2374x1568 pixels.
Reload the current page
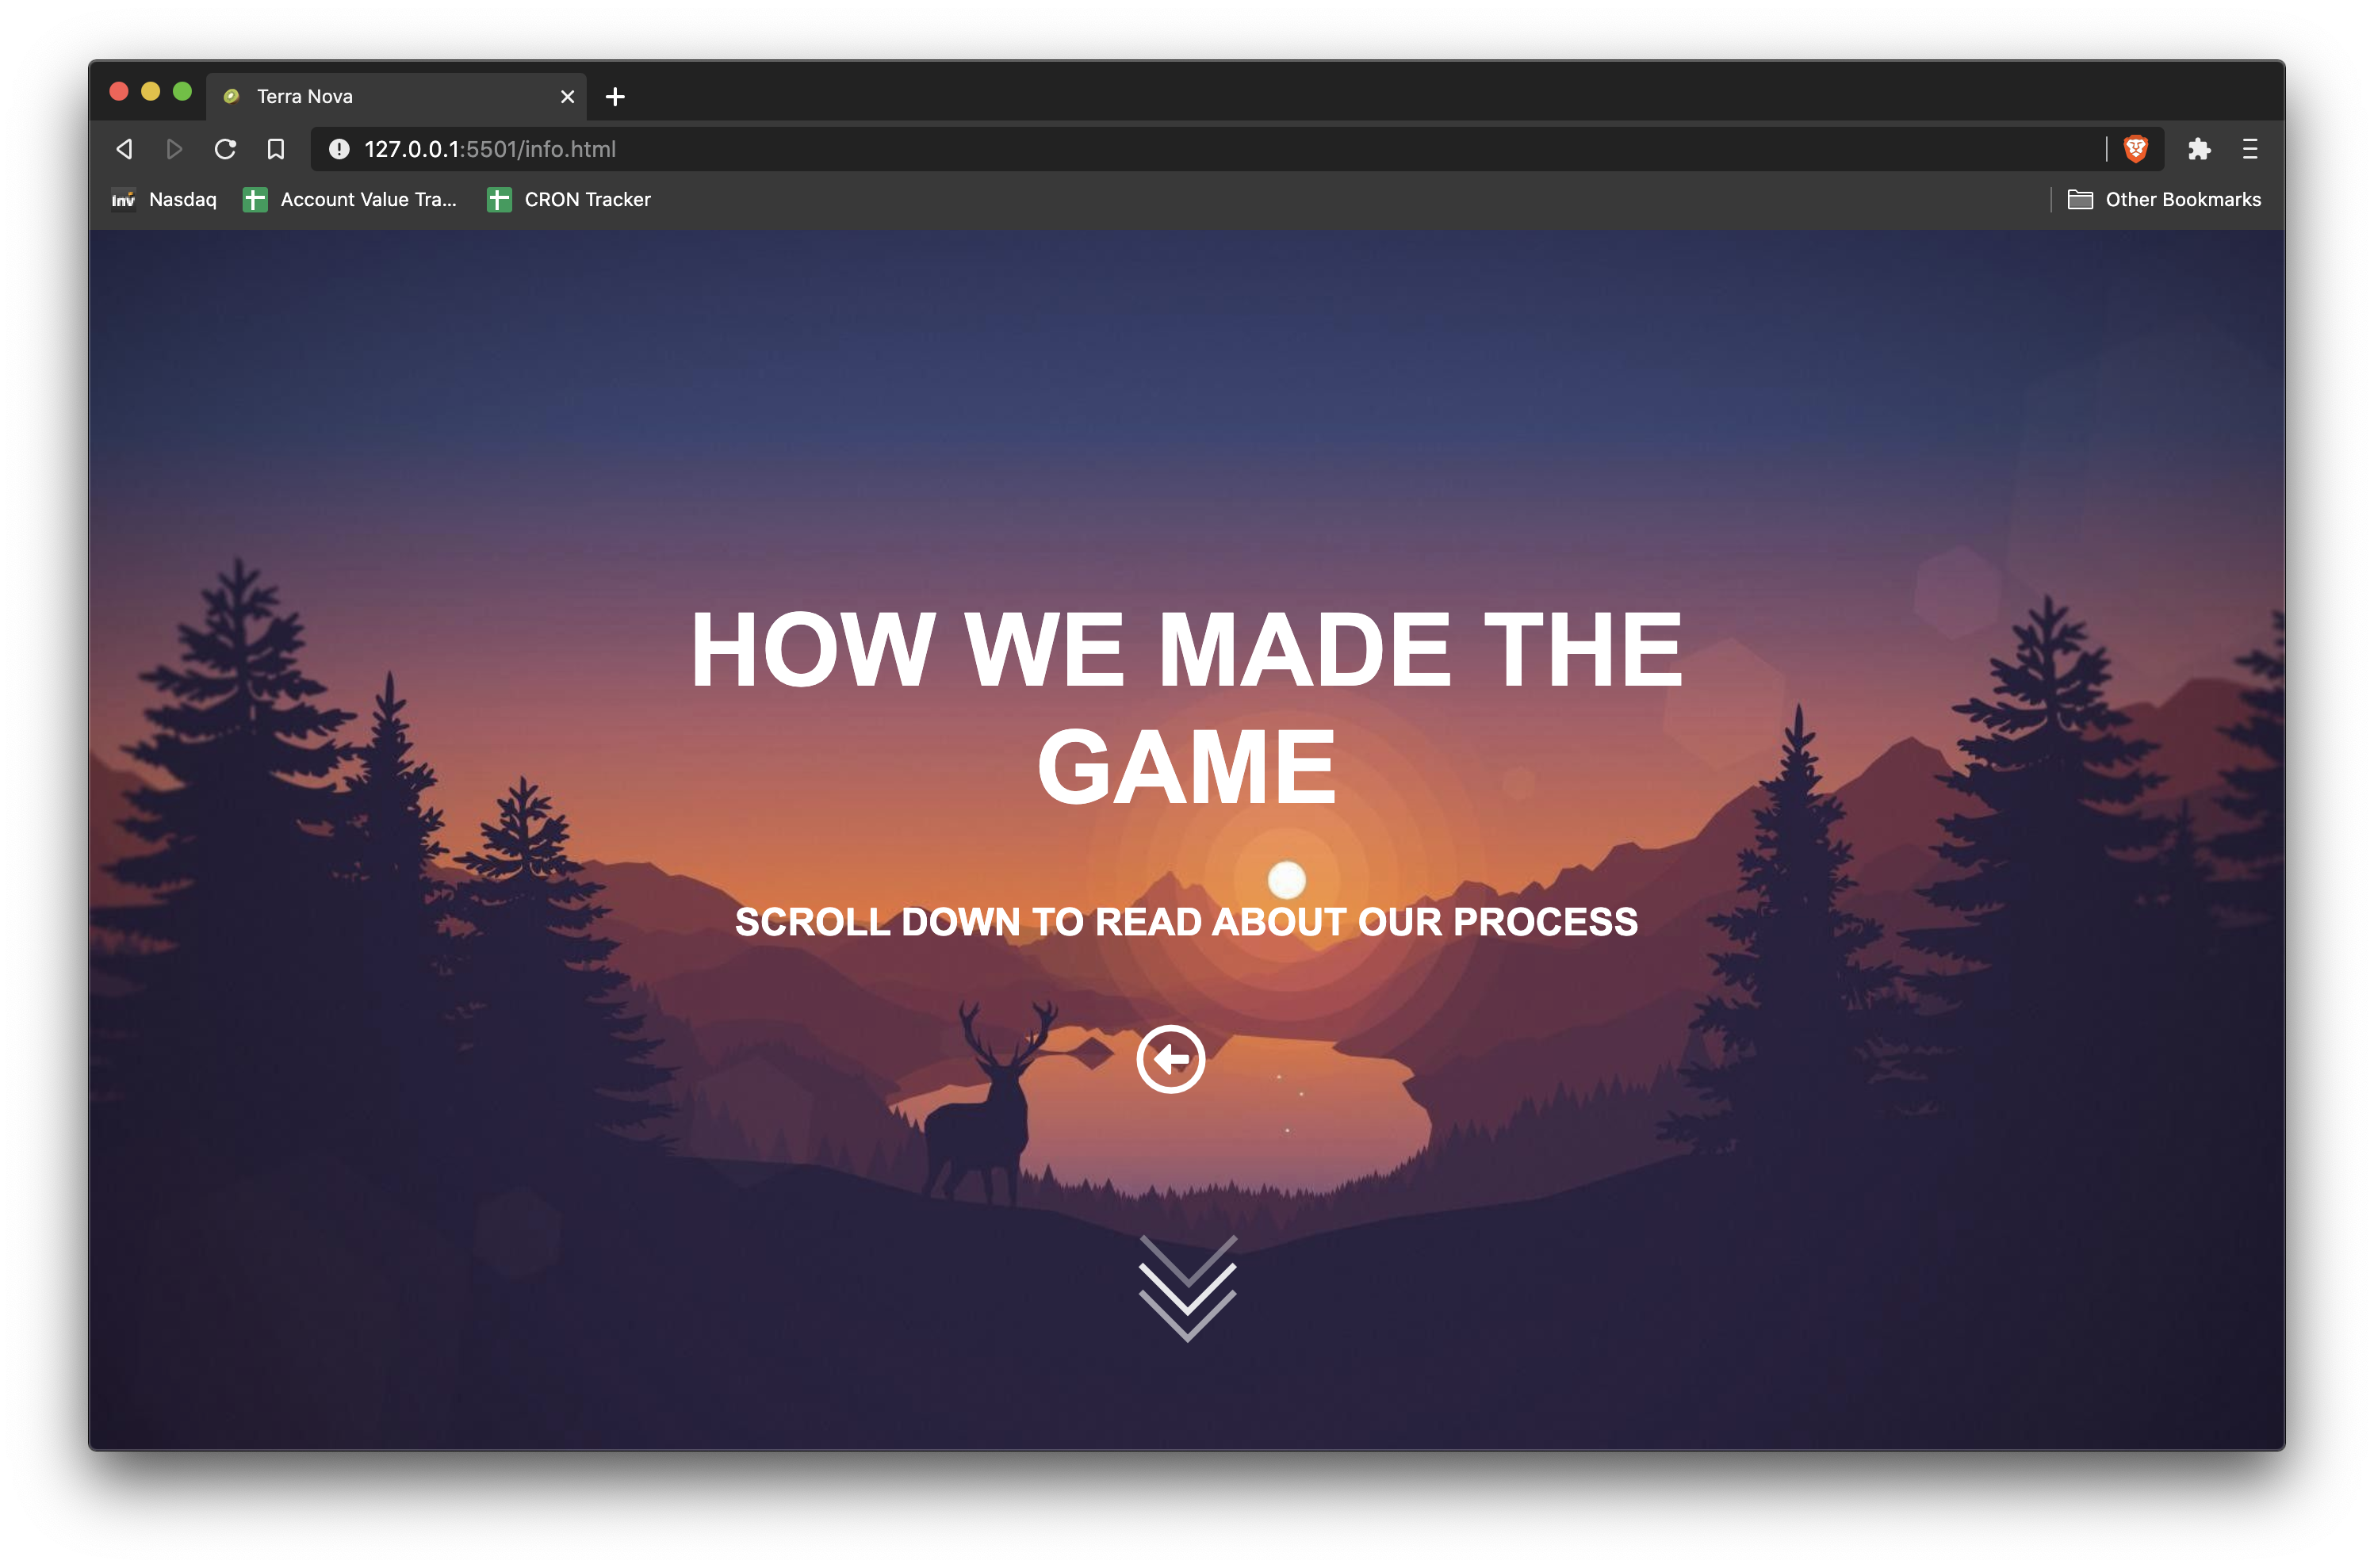pyautogui.click(x=225, y=149)
